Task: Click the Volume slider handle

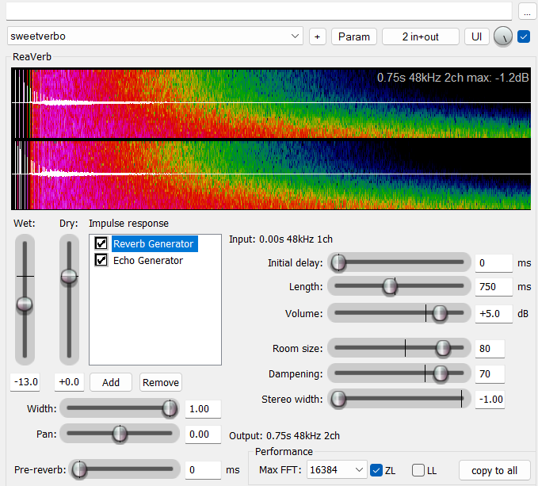Action: 440,313
